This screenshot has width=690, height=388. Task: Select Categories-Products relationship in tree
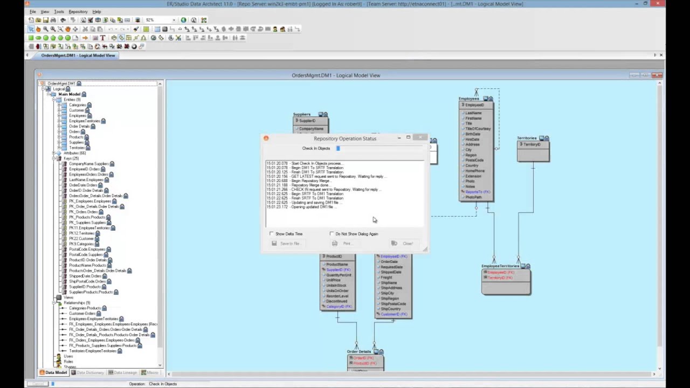pyautogui.click(x=85, y=308)
